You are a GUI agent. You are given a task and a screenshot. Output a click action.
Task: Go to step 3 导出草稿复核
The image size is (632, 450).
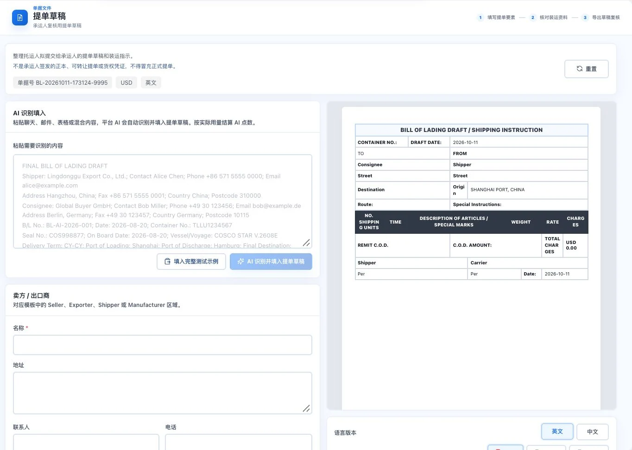(x=601, y=18)
